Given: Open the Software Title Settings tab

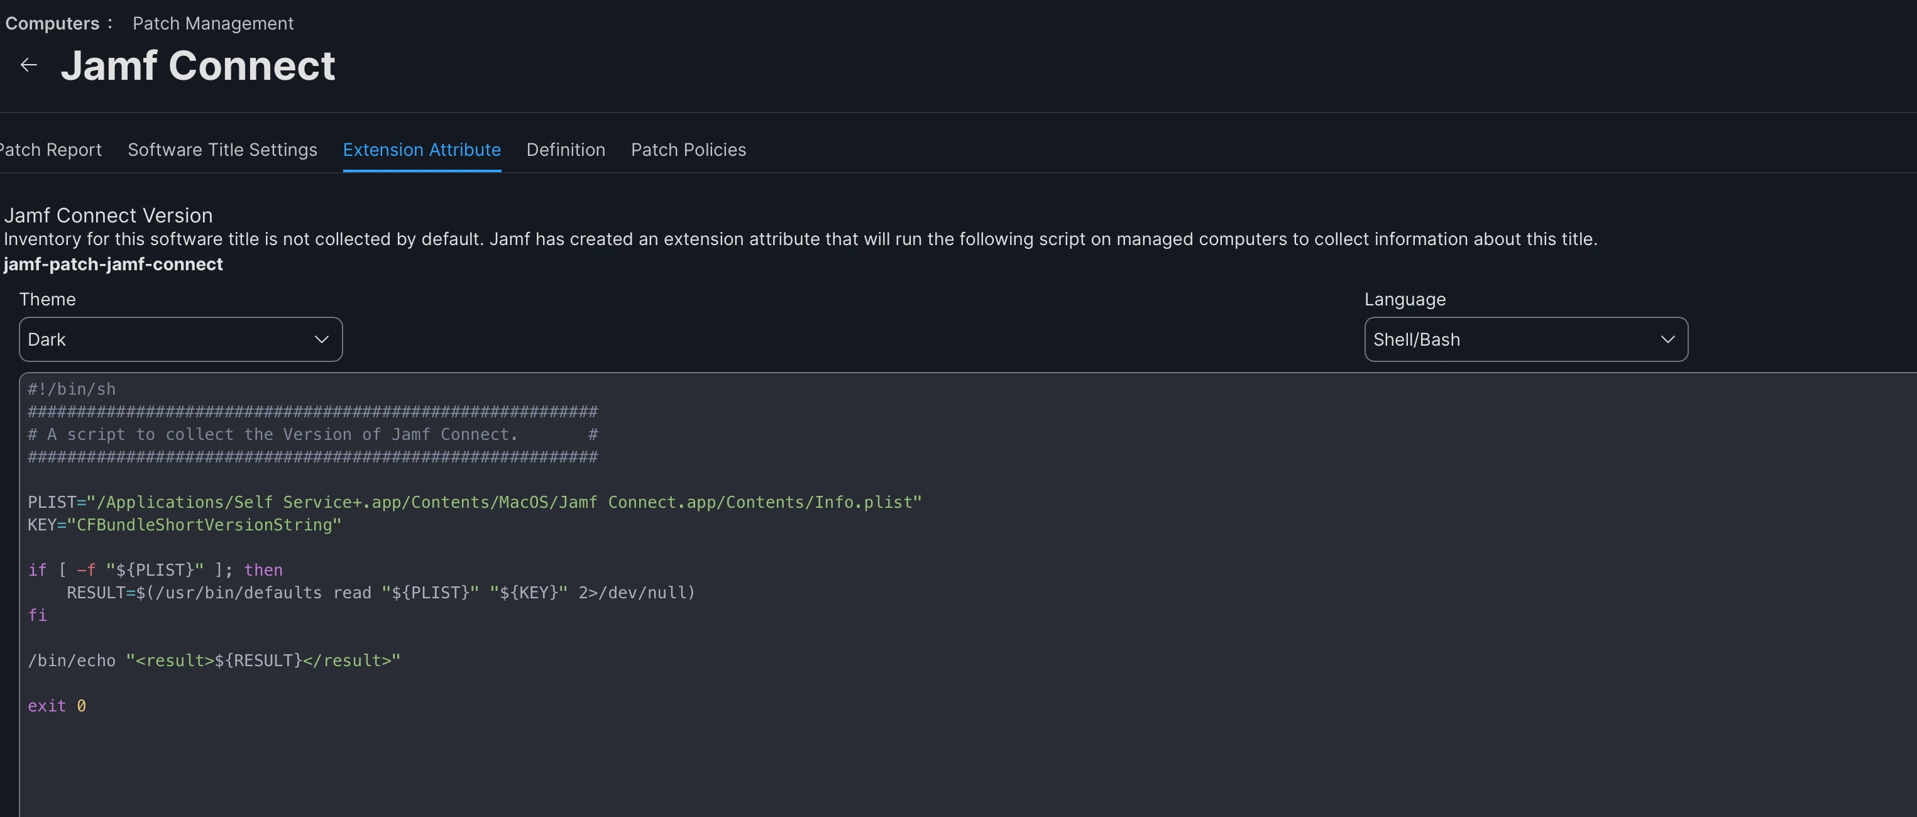Looking at the screenshot, I should click(222, 150).
